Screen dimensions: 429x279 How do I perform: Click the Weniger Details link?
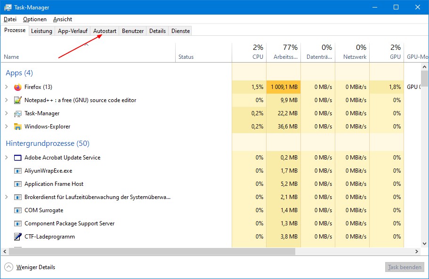tap(36, 267)
